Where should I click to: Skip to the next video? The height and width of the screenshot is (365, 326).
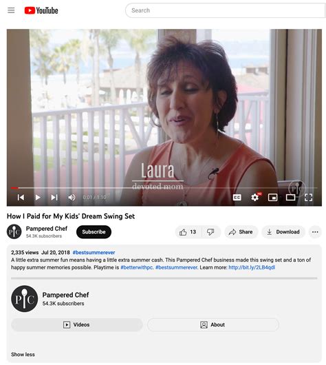click(54, 198)
